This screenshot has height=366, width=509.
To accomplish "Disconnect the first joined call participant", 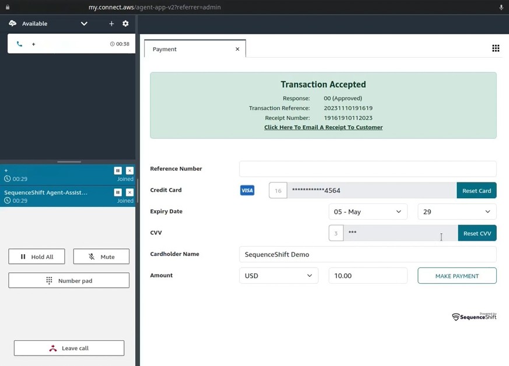I will (x=129, y=170).
